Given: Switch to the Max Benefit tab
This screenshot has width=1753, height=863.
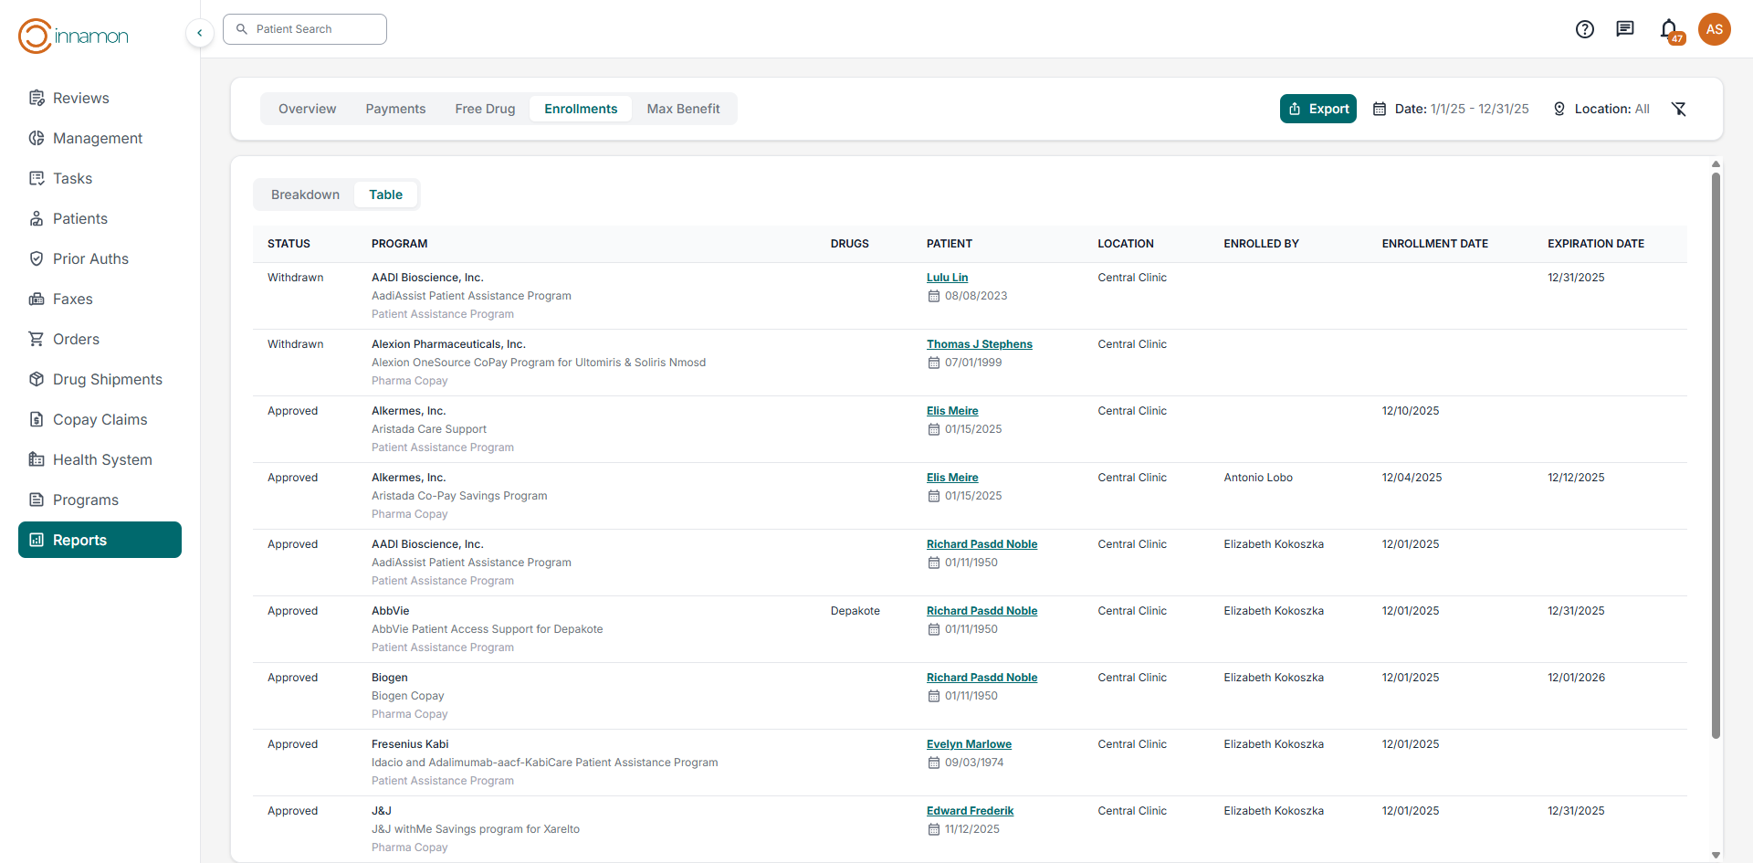Looking at the screenshot, I should click(x=683, y=109).
